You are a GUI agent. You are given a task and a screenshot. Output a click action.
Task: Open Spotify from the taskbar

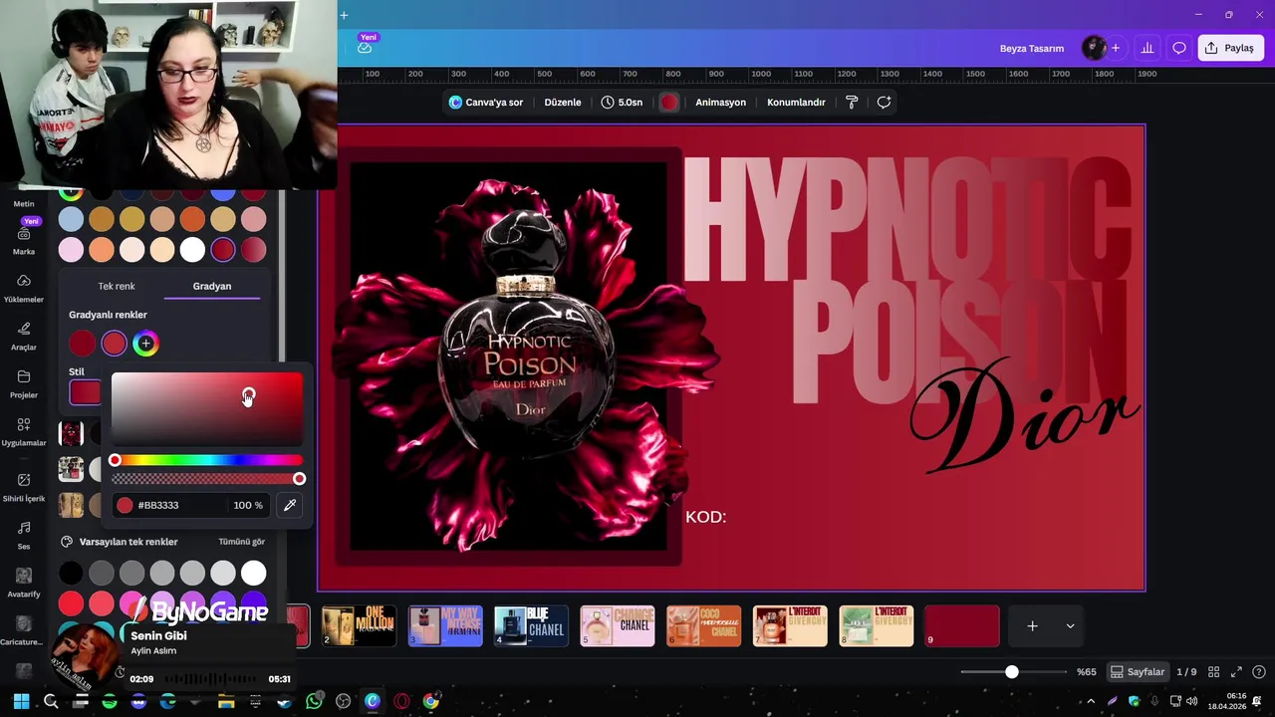click(x=110, y=701)
